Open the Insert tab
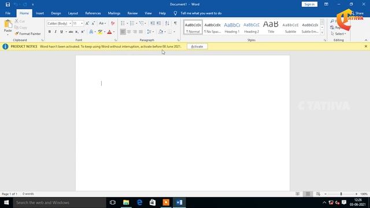The image size is (370, 208). (x=40, y=13)
